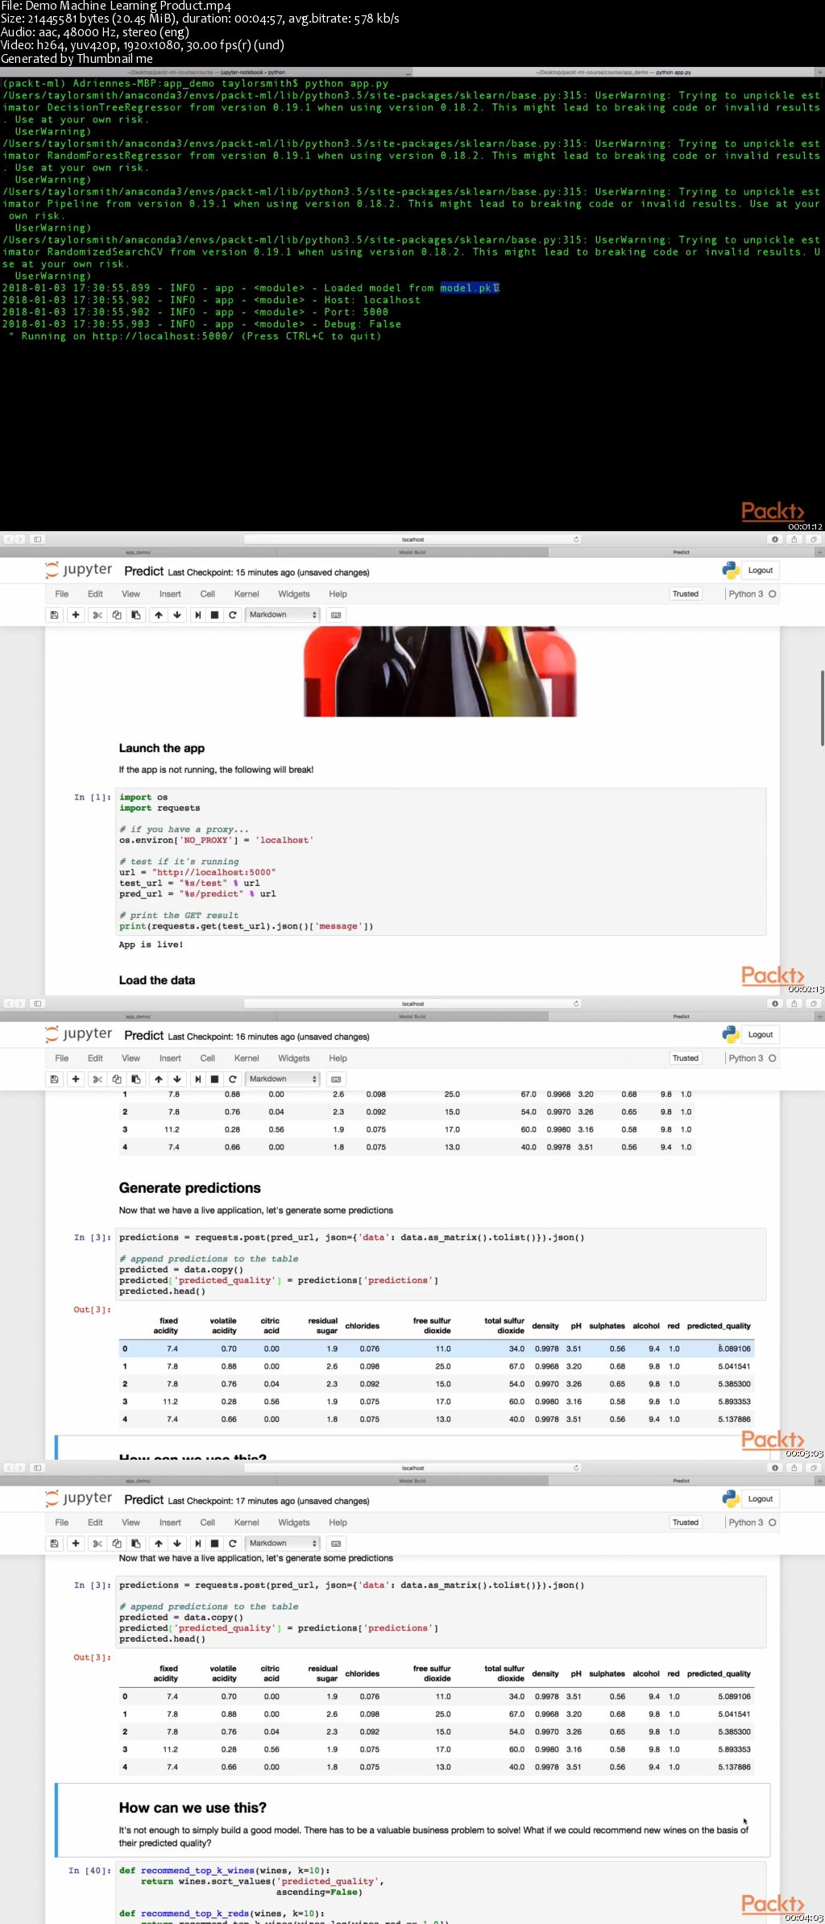825x1924 pixels.
Task: Switch to Model Build tab above '15 minutes ago' notebook
Action: coord(412,553)
